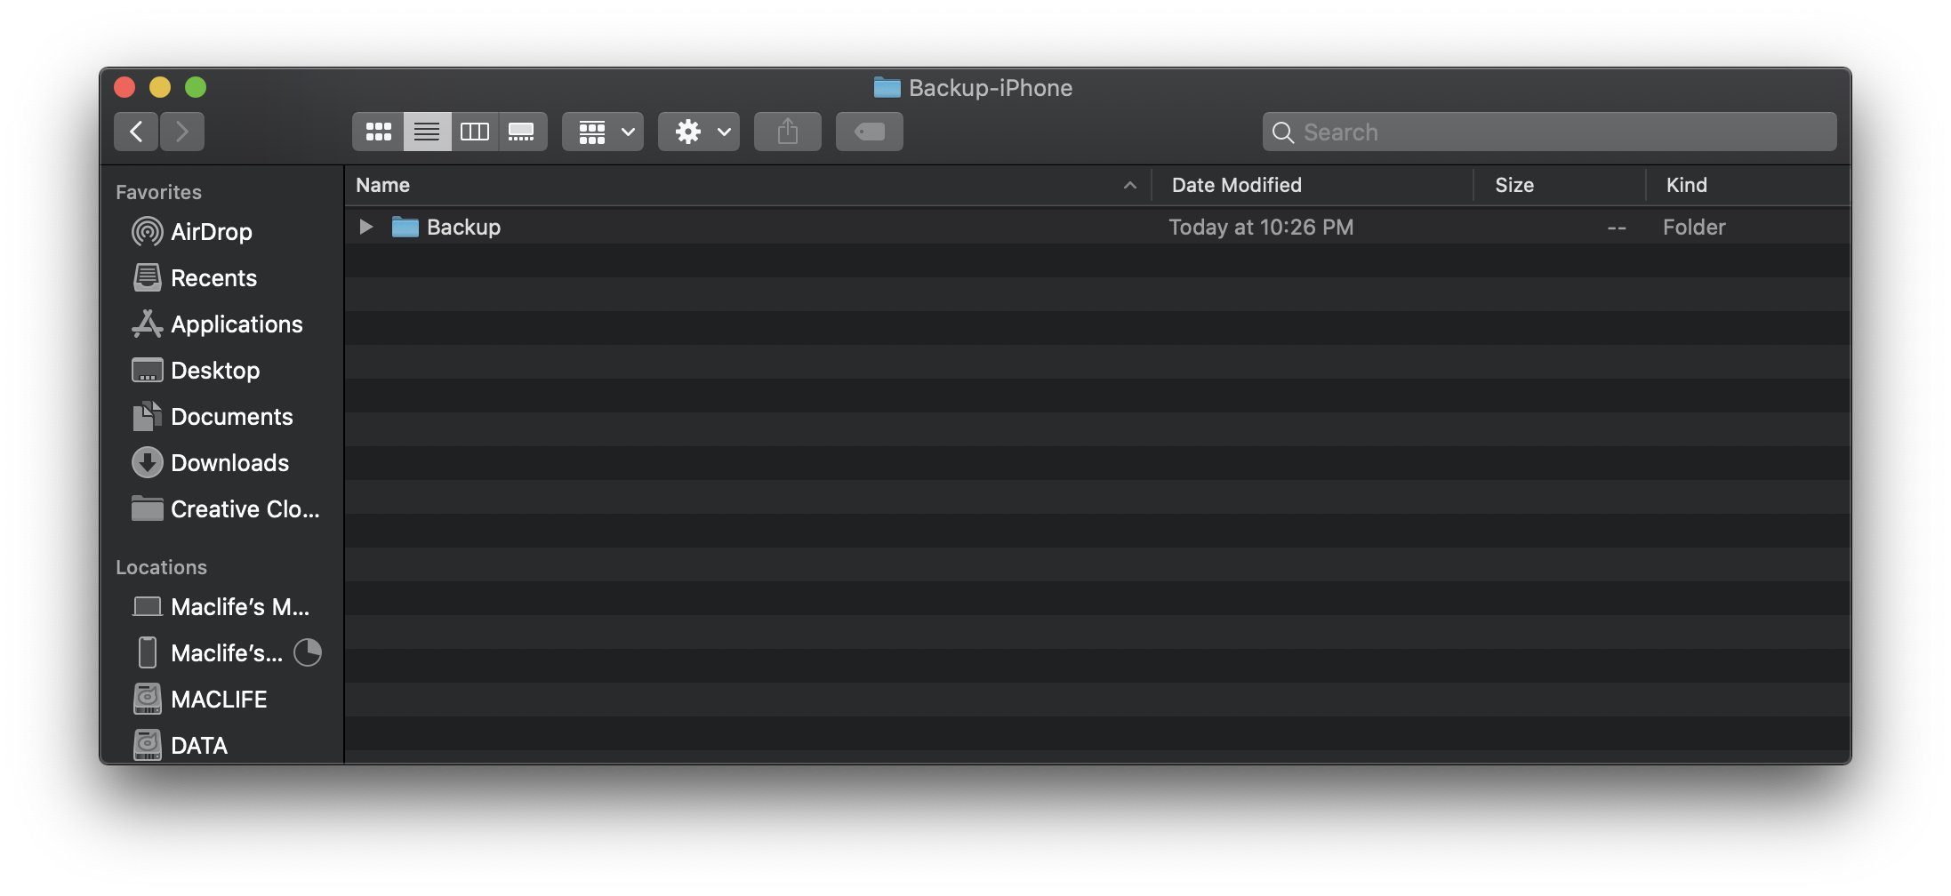Go back using the back arrow
The width and height of the screenshot is (1951, 896).
point(135,131)
